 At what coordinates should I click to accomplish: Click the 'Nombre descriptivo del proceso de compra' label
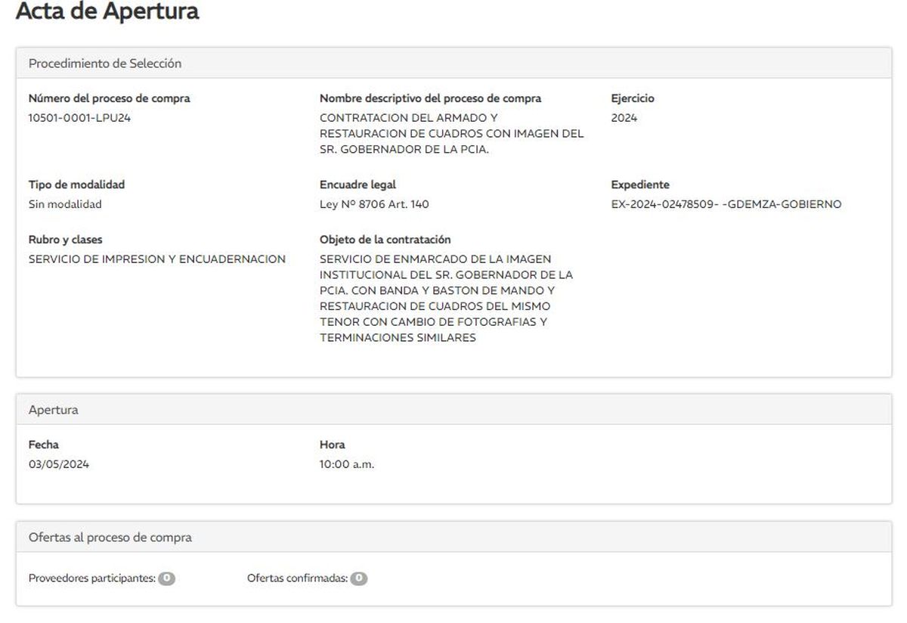(430, 98)
